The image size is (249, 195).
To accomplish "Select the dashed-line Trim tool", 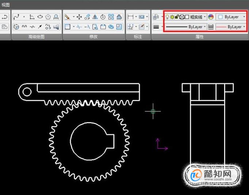I will click(x=79, y=27).
